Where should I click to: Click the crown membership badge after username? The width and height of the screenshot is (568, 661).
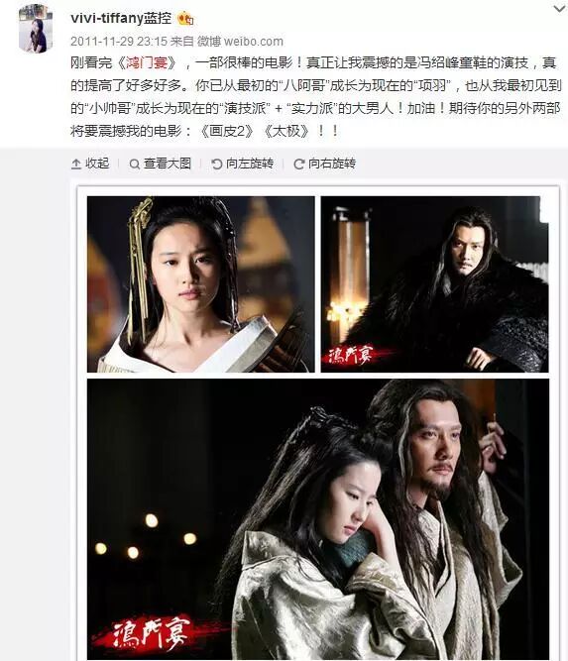[185, 19]
